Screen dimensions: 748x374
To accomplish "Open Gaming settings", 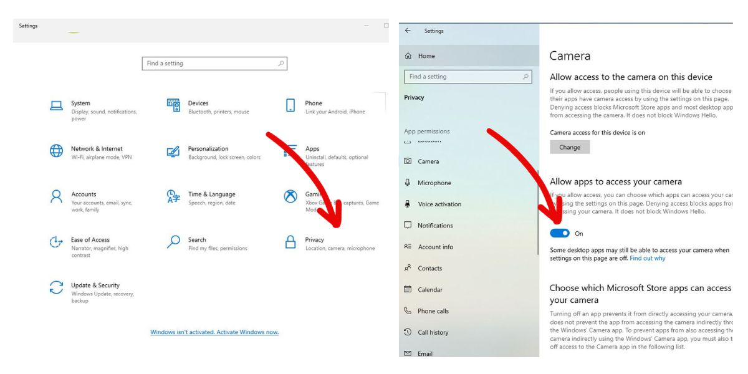I will tap(313, 194).
